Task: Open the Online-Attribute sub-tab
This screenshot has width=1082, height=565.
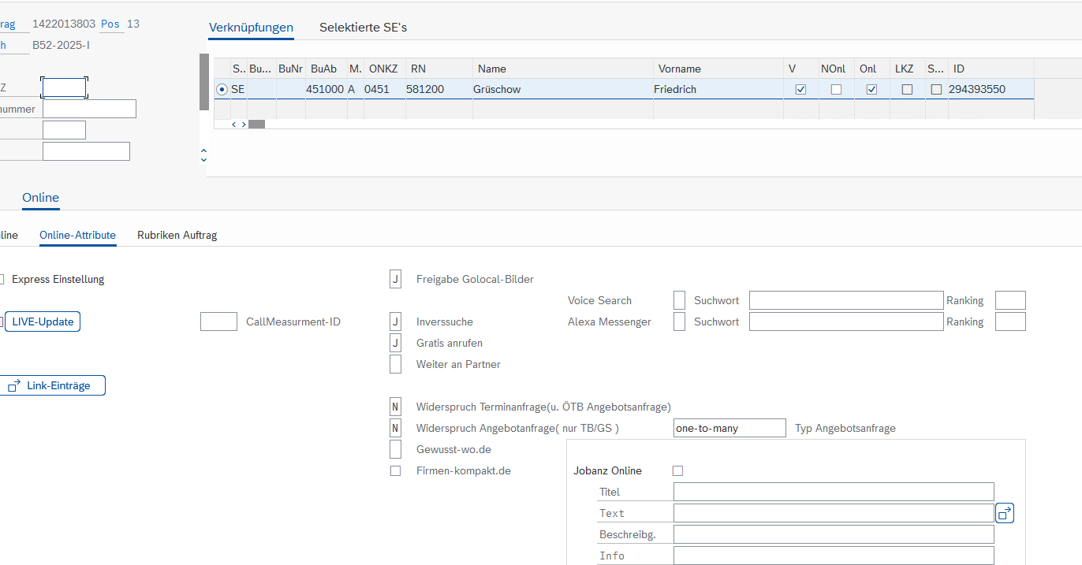Action: [x=77, y=235]
